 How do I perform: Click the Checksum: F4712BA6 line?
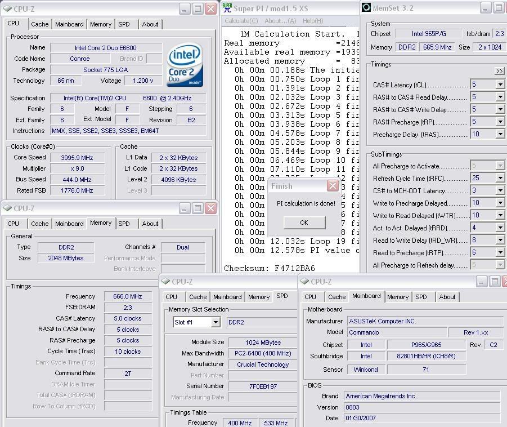click(270, 268)
